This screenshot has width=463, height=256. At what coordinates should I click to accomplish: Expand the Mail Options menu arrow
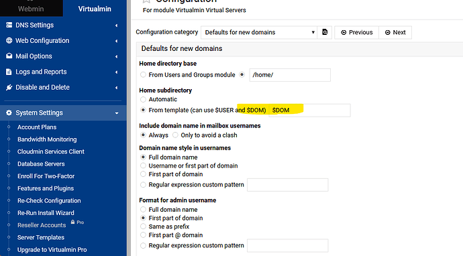pyautogui.click(x=116, y=56)
